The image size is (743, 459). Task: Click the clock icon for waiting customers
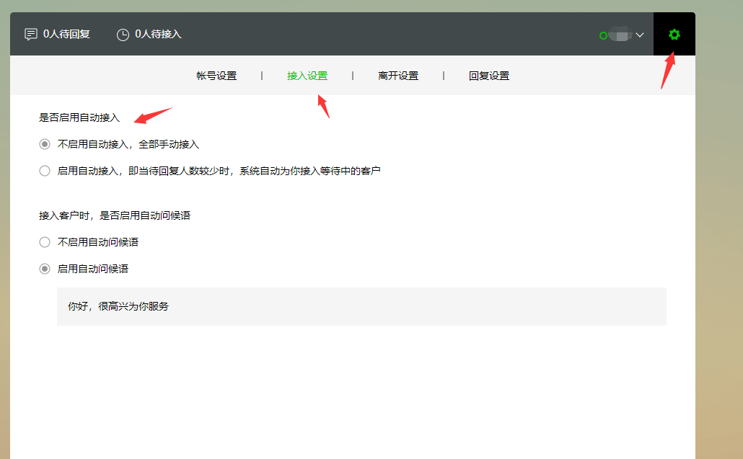123,35
